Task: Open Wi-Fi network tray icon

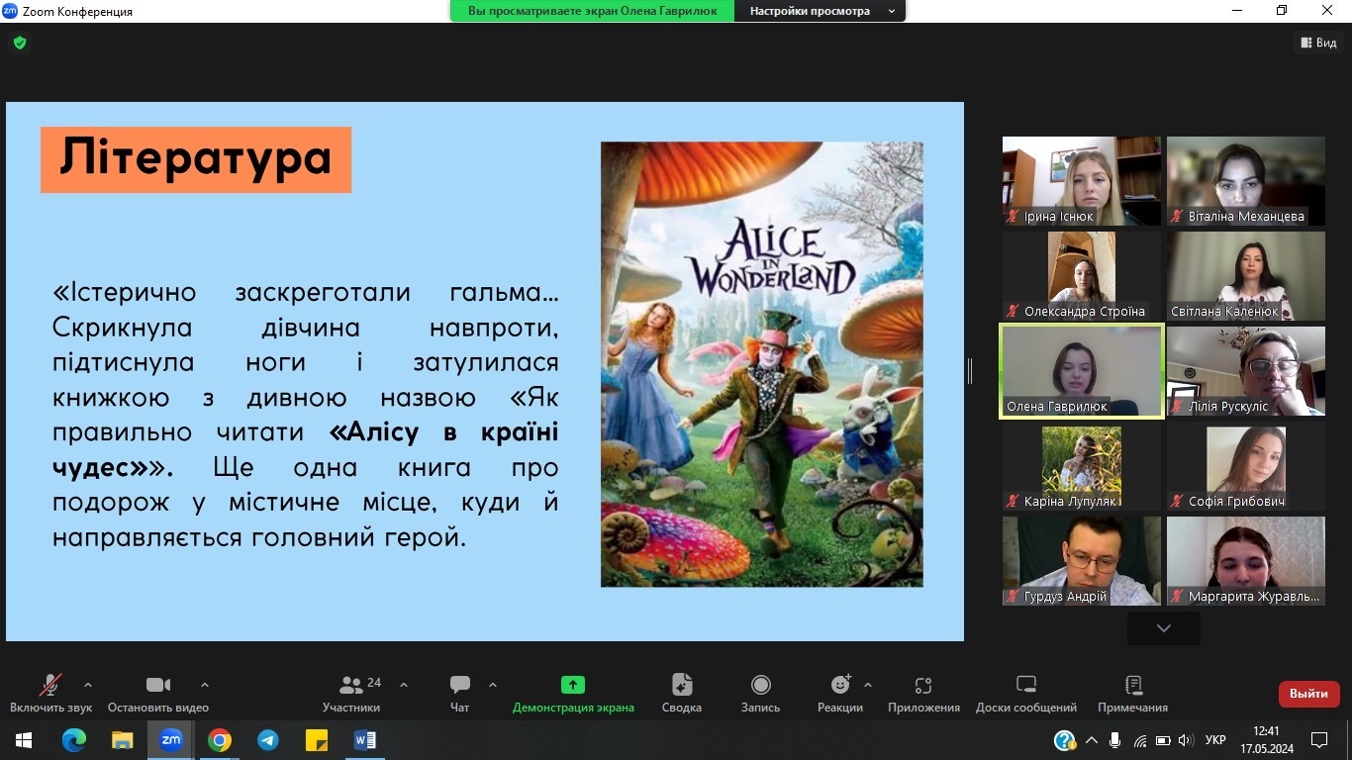Action: pos(1140,740)
